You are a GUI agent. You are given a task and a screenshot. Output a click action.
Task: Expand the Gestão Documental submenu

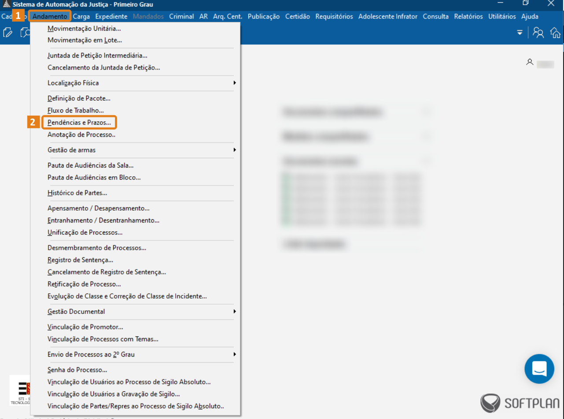point(141,311)
